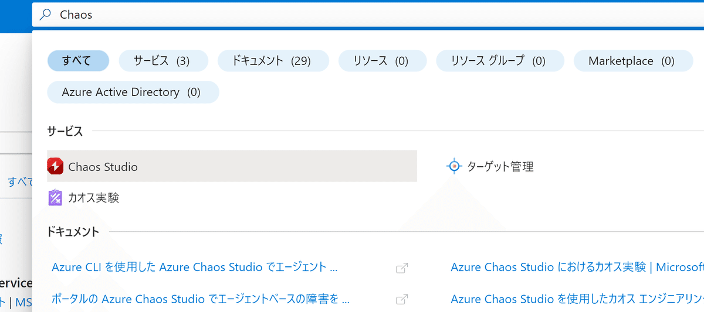
Task: Click external link icon beside Azure CLI document
Action: 402,268
